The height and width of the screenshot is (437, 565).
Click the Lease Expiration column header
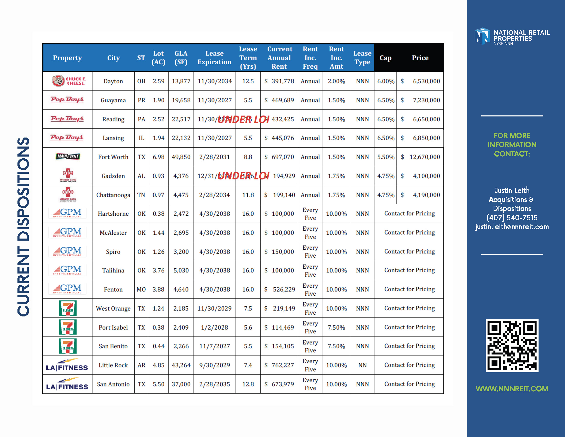214,58
